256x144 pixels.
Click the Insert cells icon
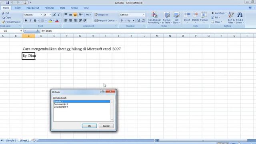click(x=187, y=15)
